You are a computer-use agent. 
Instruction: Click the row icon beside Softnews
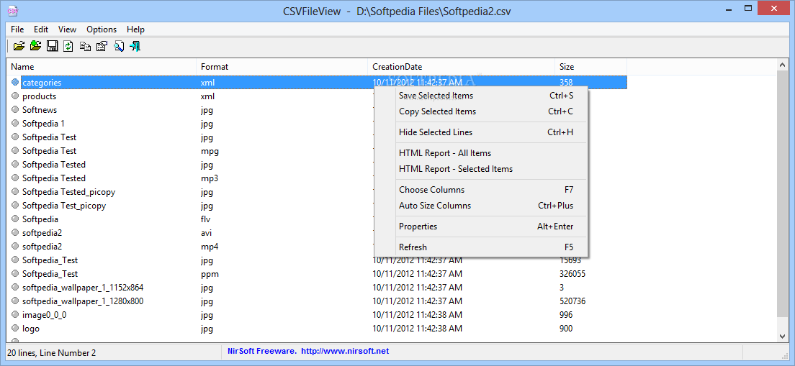click(x=14, y=109)
